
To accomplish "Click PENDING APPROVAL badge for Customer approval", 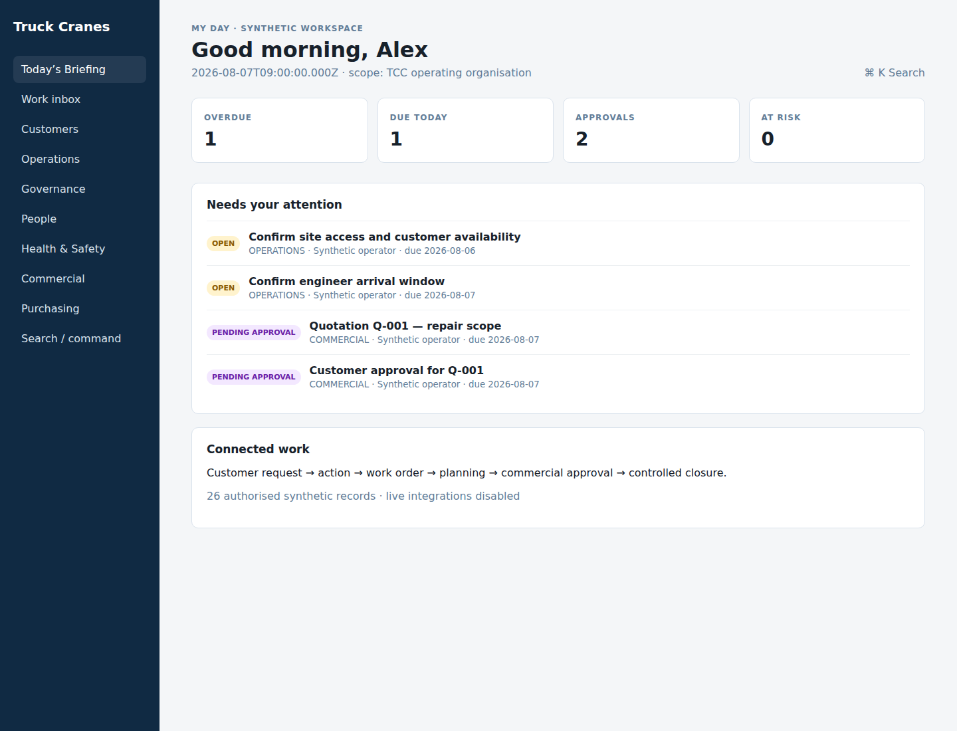I will point(254,377).
